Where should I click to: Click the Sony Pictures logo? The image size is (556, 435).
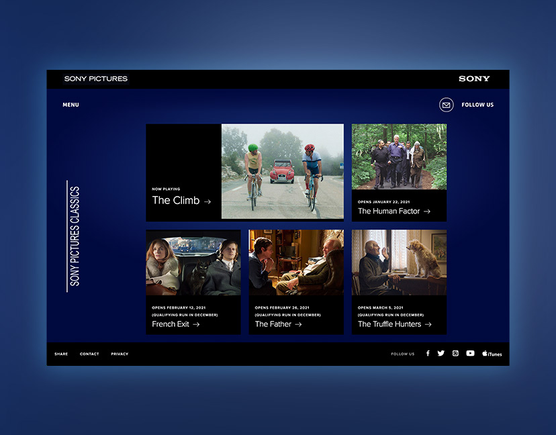[x=96, y=79]
